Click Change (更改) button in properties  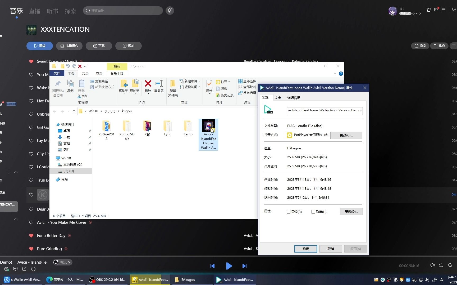tap(346, 135)
